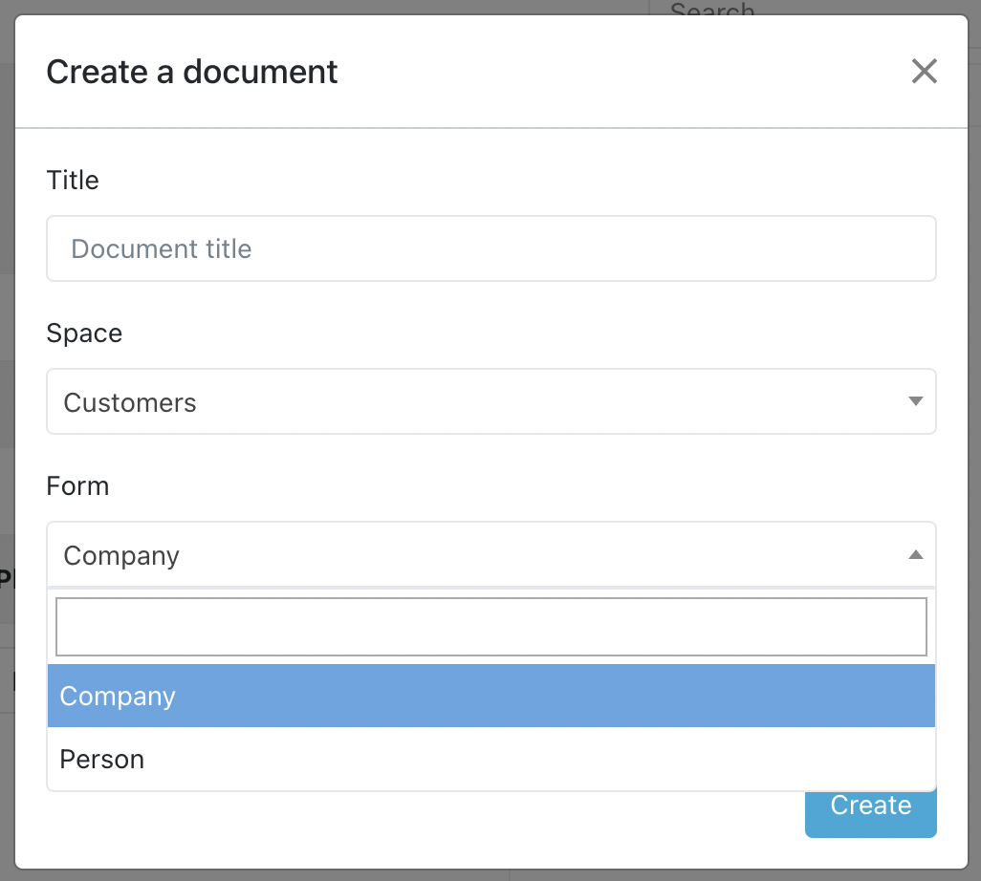Click the Space field label

(x=84, y=333)
